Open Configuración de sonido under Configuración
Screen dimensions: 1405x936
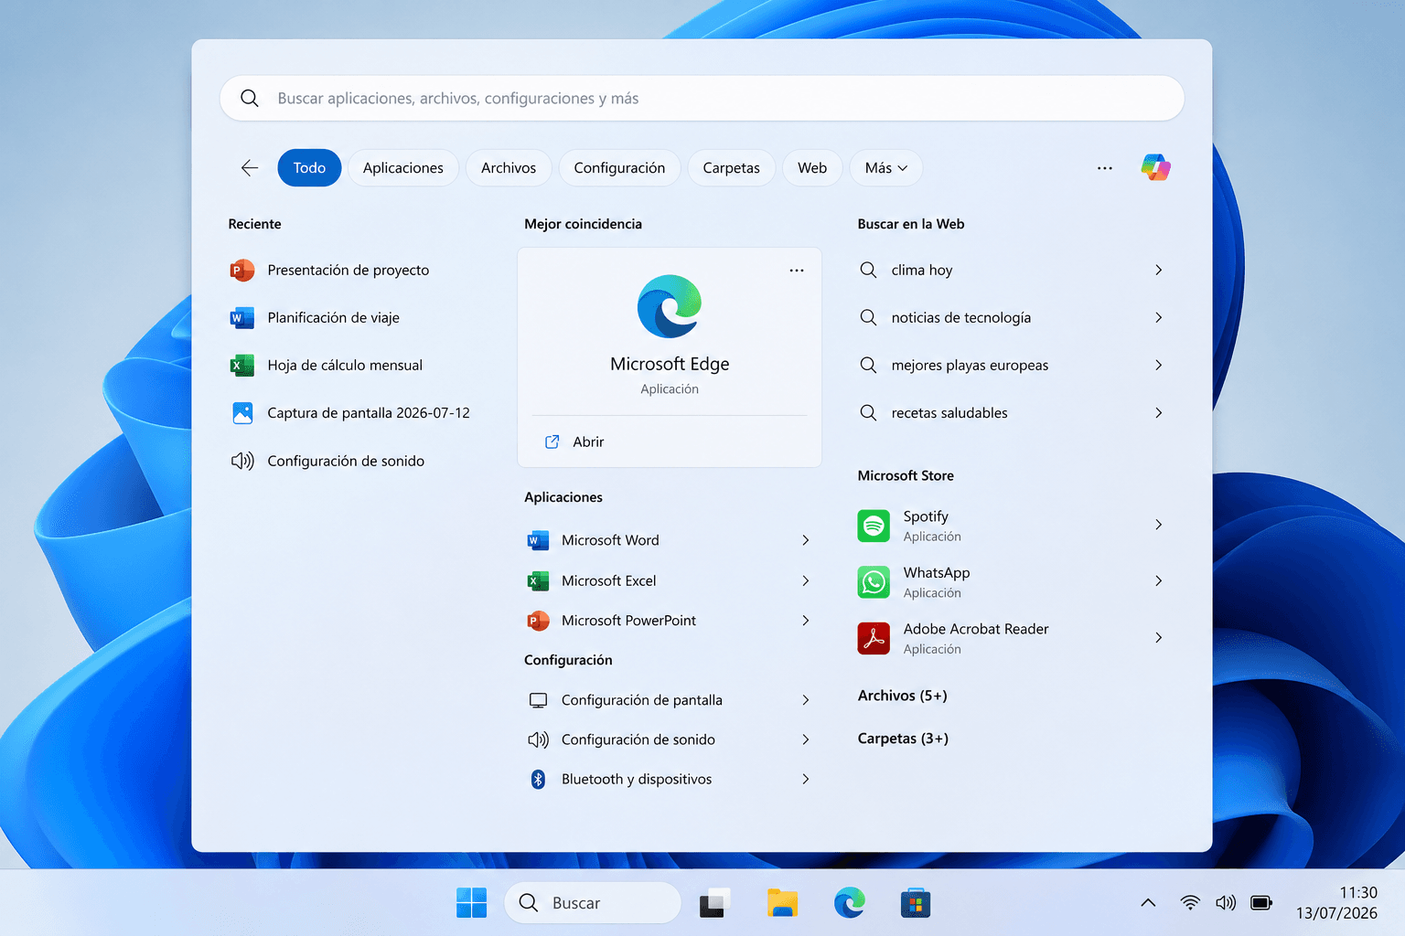(670, 739)
